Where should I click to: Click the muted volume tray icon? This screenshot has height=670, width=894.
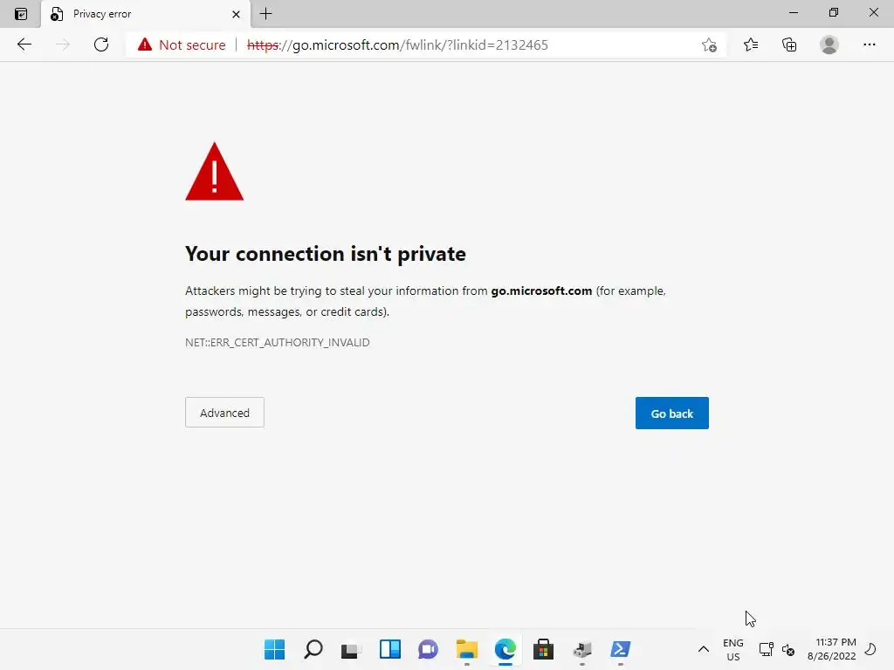pyautogui.click(x=788, y=649)
